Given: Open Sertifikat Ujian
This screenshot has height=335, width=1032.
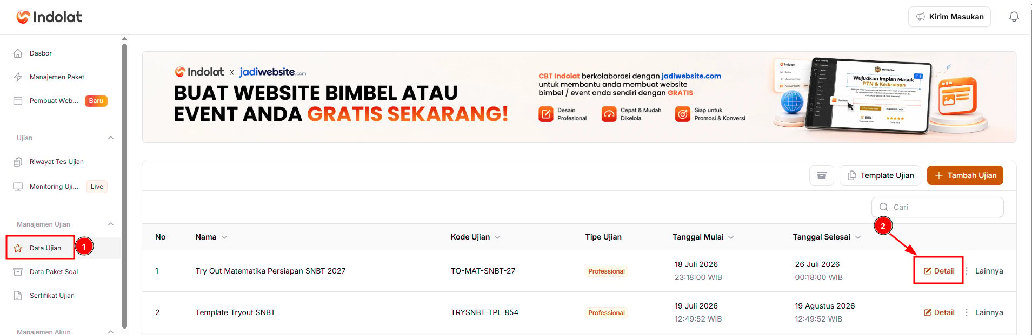Looking at the screenshot, I should point(52,296).
